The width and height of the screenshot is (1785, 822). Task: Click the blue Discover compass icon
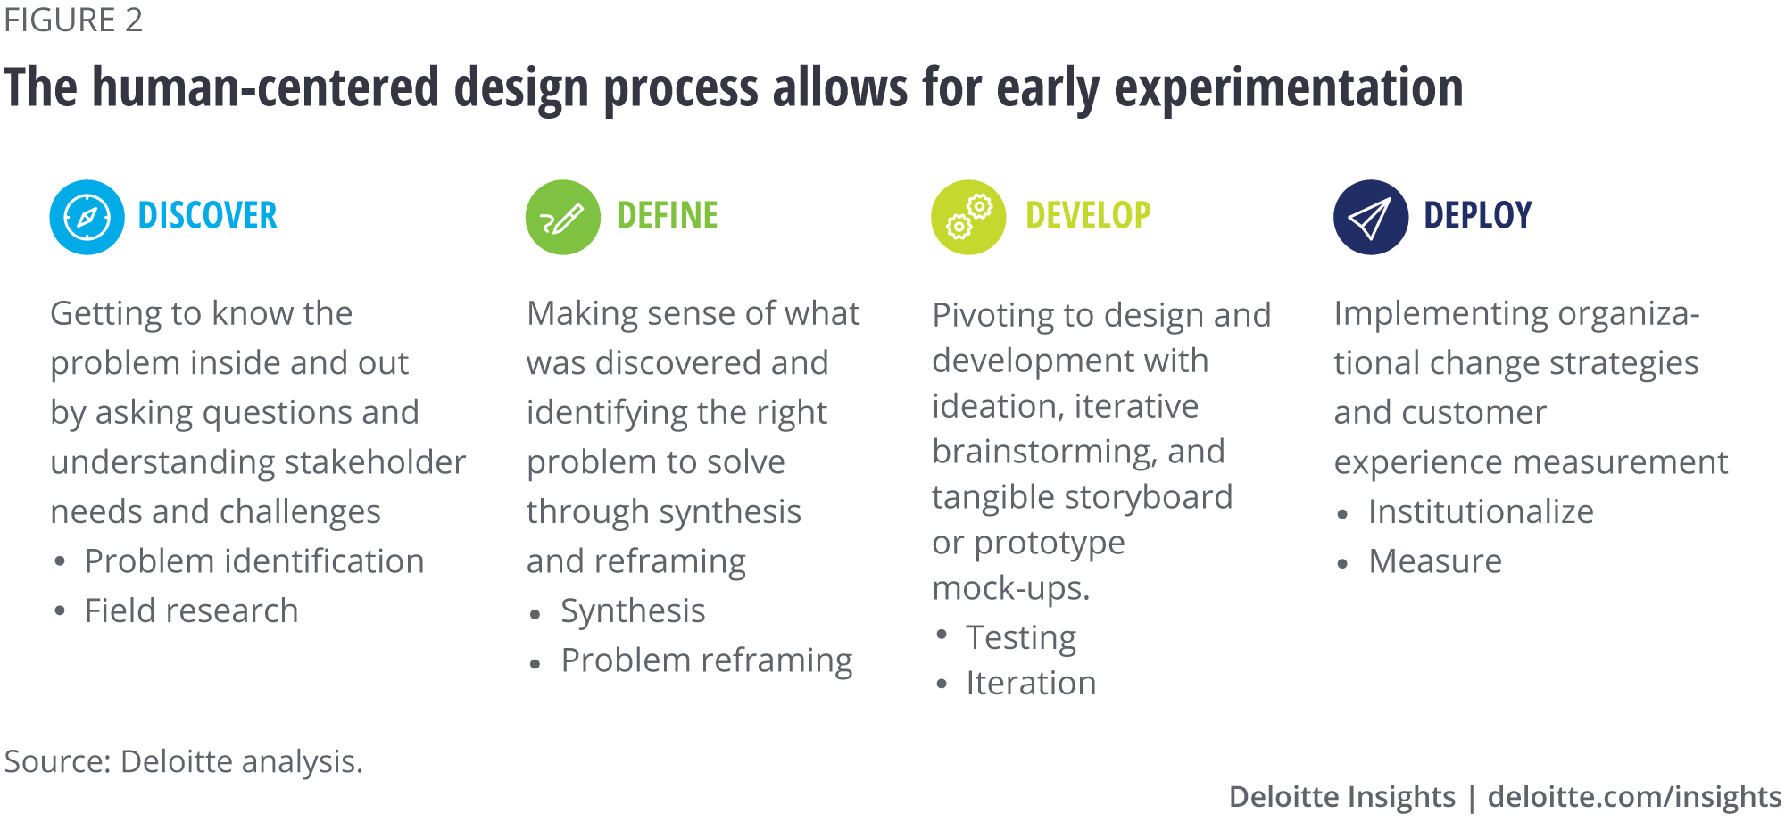click(x=87, y=217)
